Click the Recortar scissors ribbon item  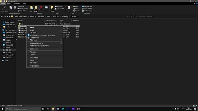click(x=21, y=6)
